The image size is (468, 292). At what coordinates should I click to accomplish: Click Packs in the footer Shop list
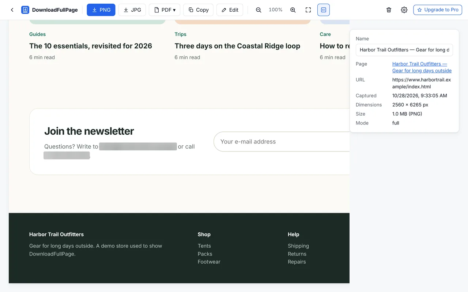205,254
